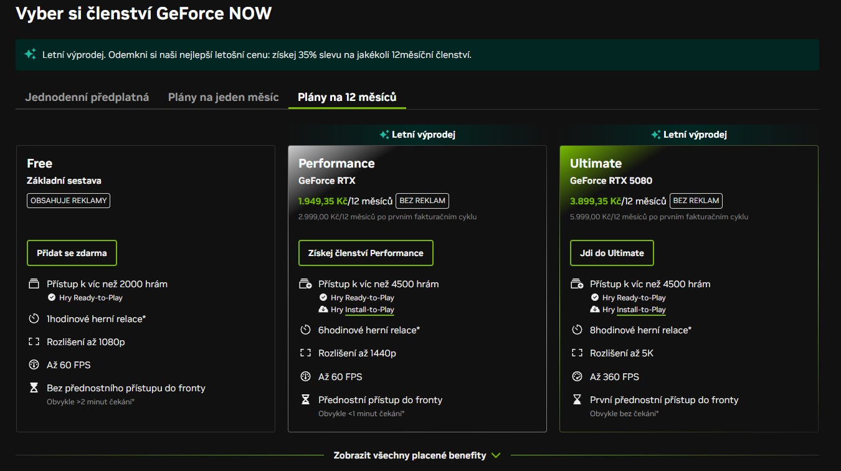Click the 3.899,35 Kč price

[x=596, y=201]
